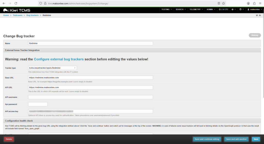The height and width of the screenshot is (144, 264).
Task: Click the red Delete button
Action: pos(9,139)
